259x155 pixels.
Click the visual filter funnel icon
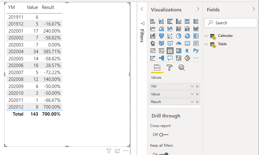point(109,151)
